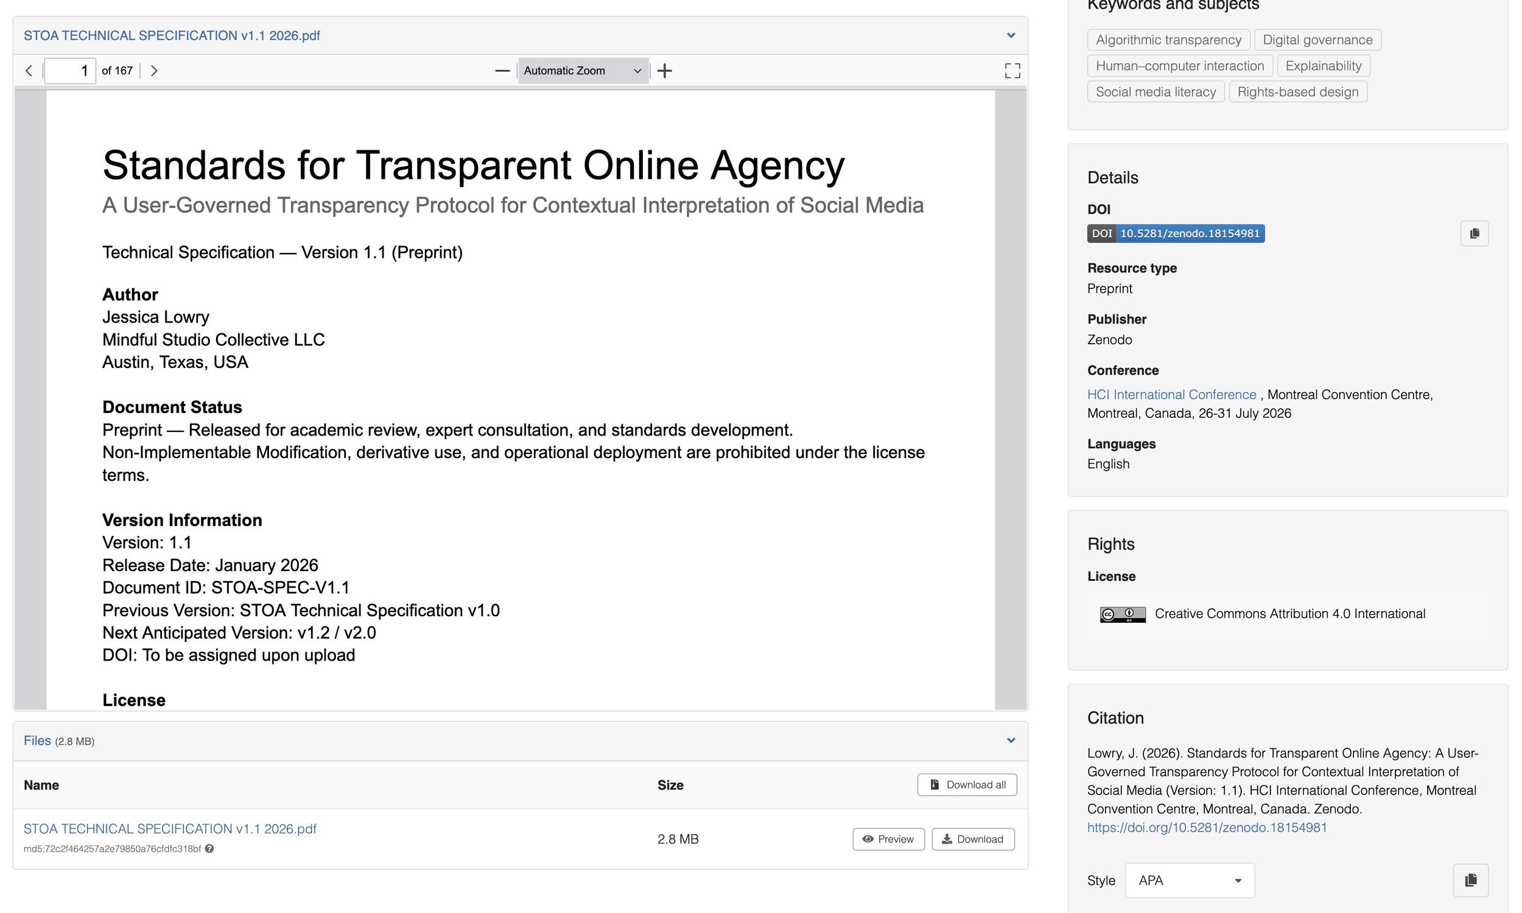
Task: Collapse the Files section chevron
Action: pyautogui.click(x=1011, y=741)
